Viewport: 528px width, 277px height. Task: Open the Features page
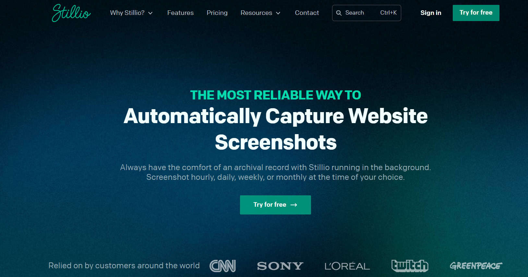point(180,13)
